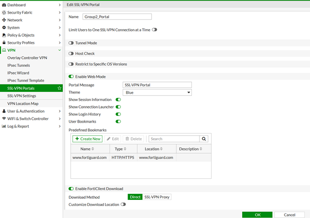Open IPsec Tunnels menu item

(x=19, y=65)
